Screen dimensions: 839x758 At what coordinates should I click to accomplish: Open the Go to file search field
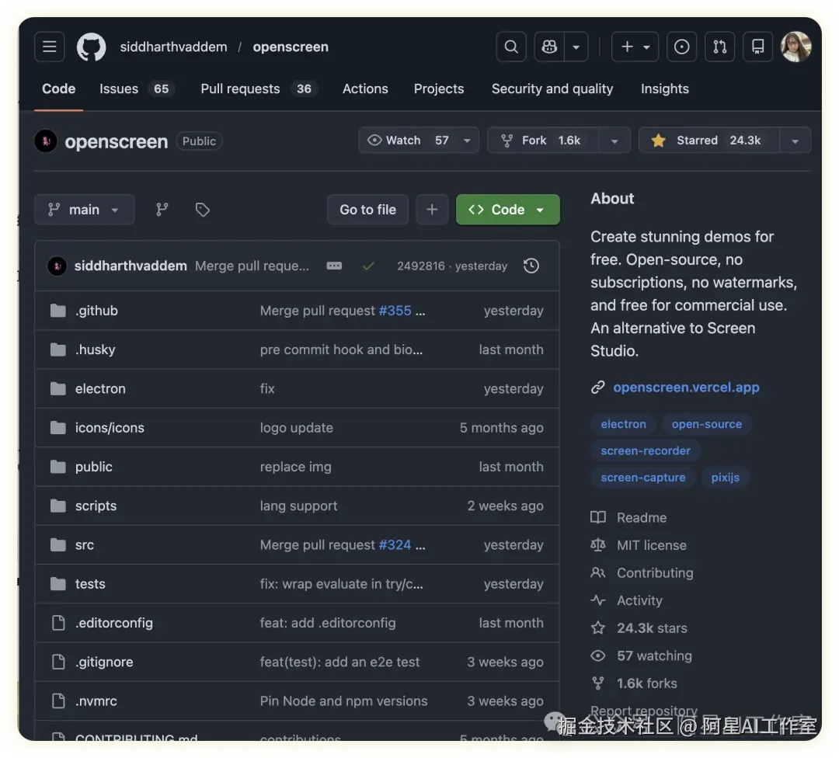tap(367, 210)
